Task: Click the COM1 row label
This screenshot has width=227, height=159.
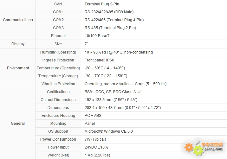Action: (x=58, y=12)
